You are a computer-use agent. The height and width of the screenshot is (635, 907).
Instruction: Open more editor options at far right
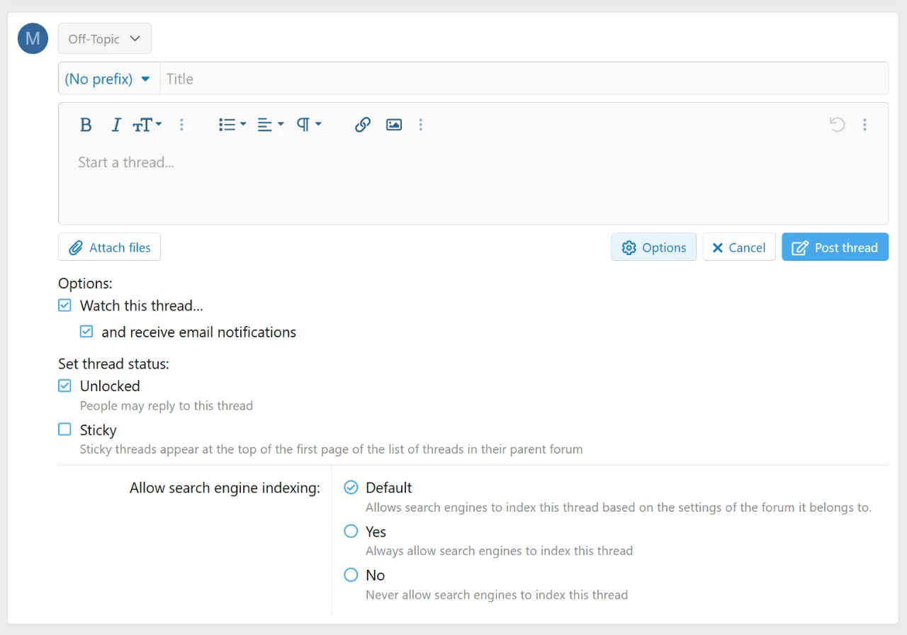pos(864,125)
